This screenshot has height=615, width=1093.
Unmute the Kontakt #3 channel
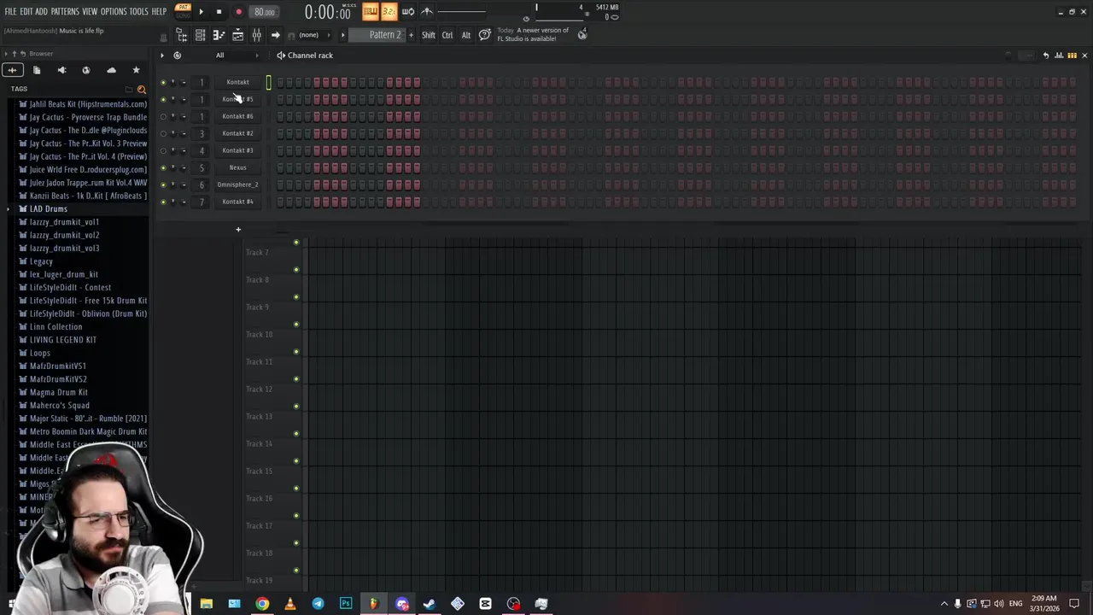point(163,150)
